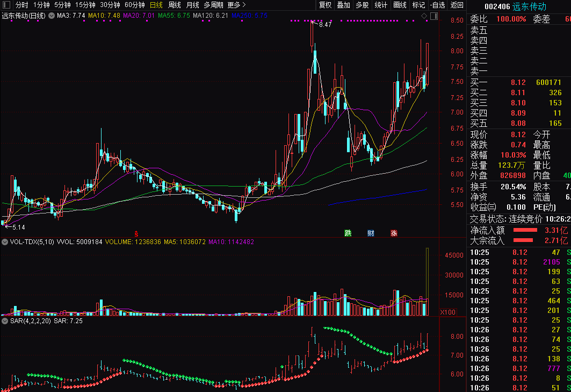Toggle 叠加 overlay mode
571x392 pixels.
tap(343, 5)
